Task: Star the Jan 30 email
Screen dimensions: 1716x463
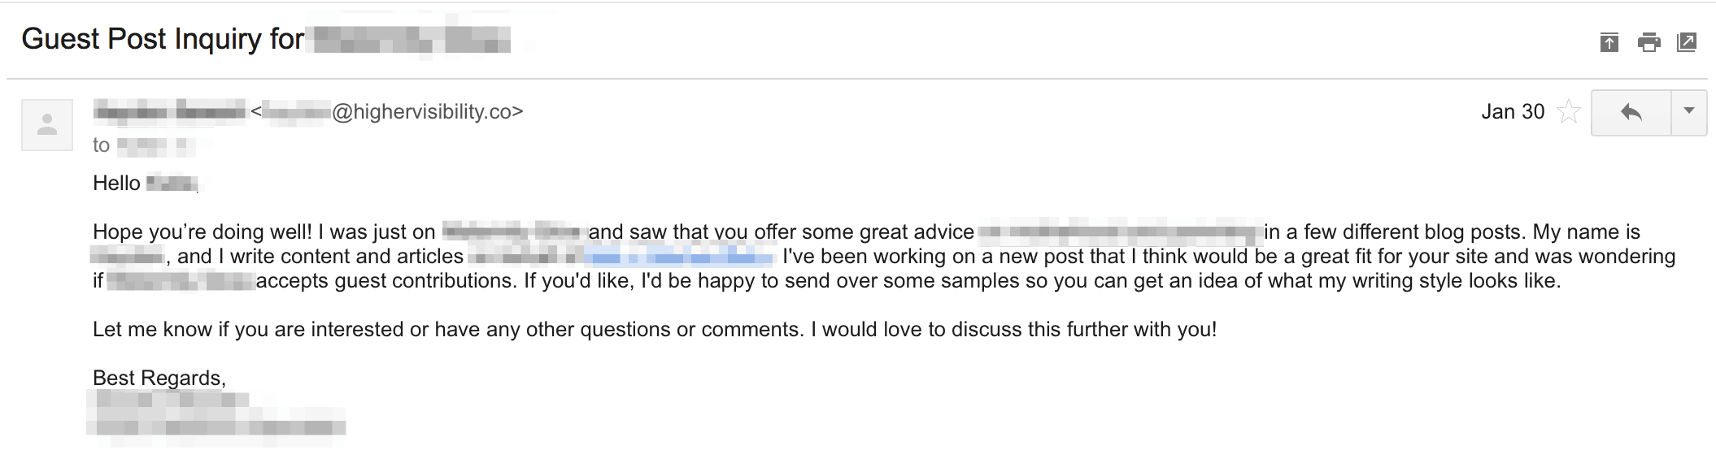Action: tap(1568, 111)
